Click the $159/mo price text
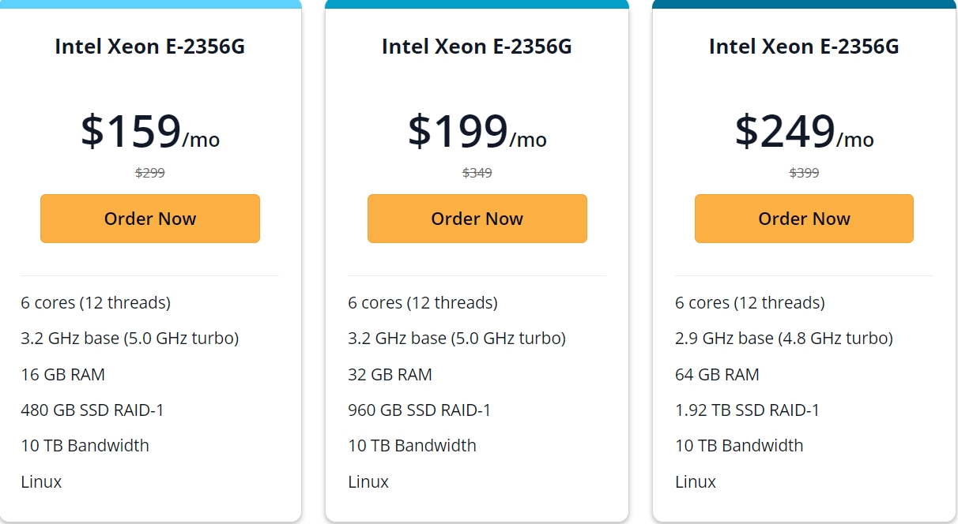Viewport: 958px width, 524px height. 150,132
